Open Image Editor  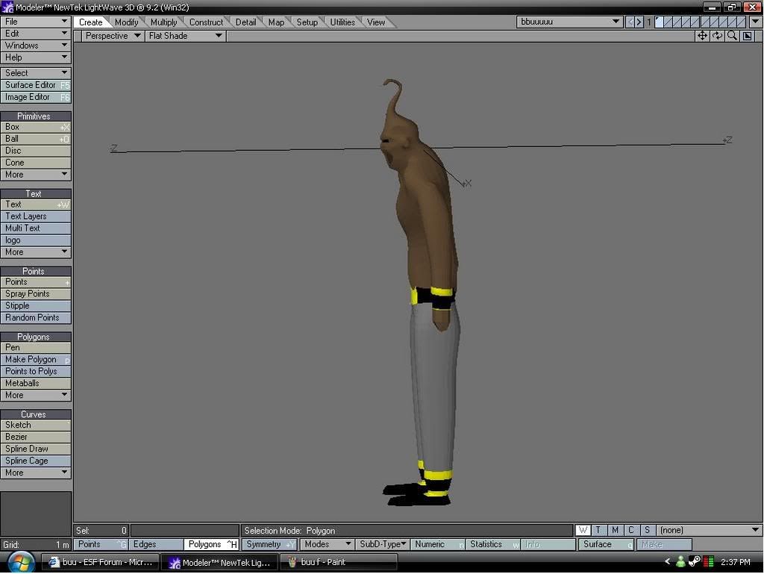(x=36, y=97)
